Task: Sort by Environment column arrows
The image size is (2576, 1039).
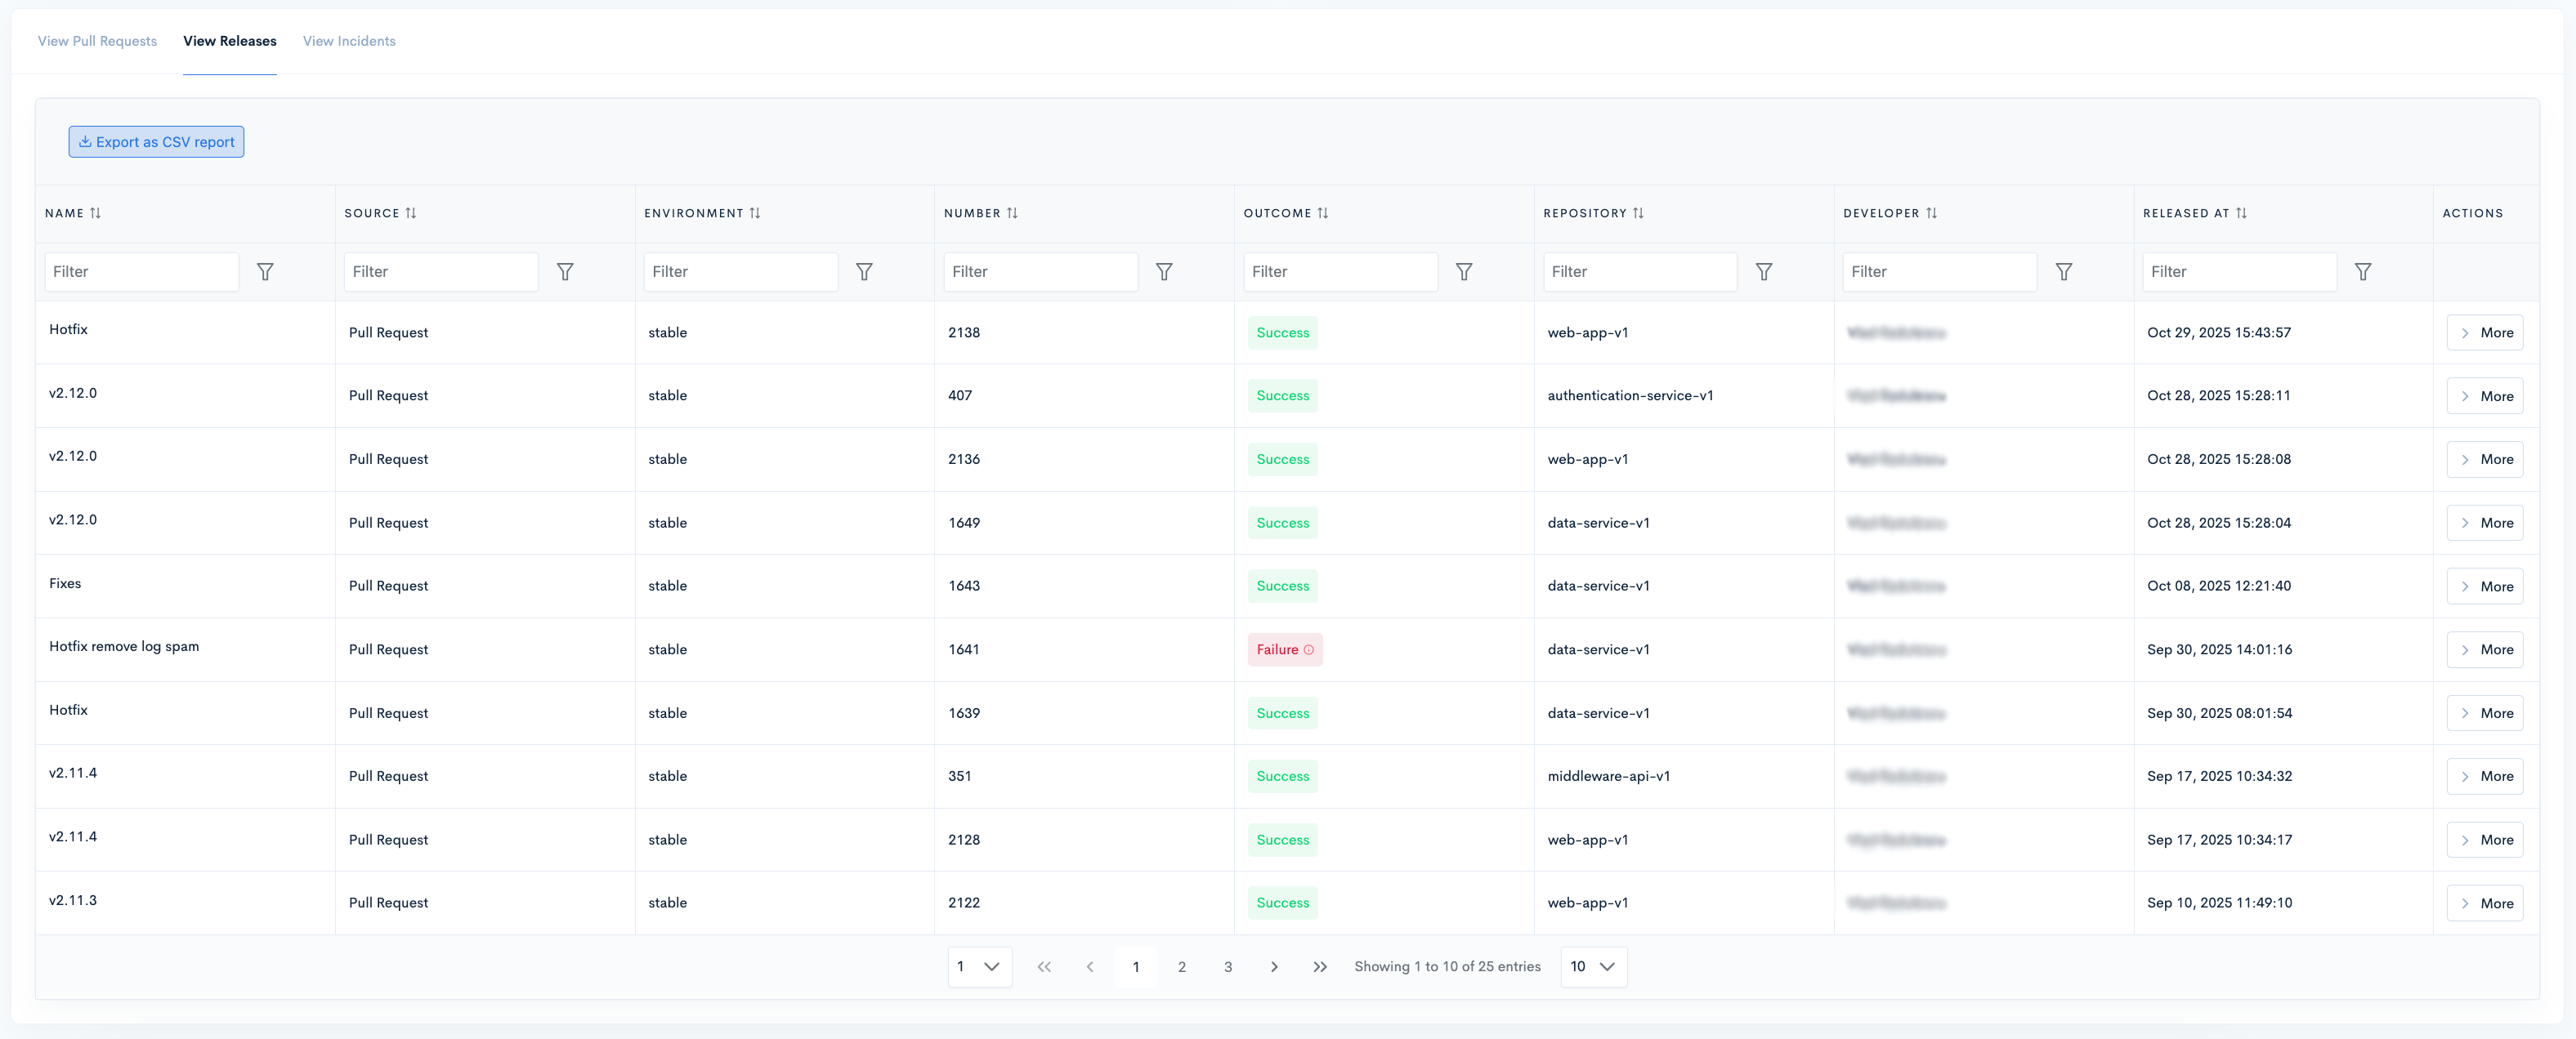Action: [x=755, y=213]
